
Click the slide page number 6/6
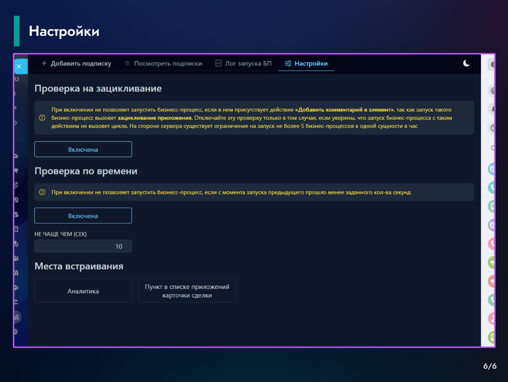[489, 366]
